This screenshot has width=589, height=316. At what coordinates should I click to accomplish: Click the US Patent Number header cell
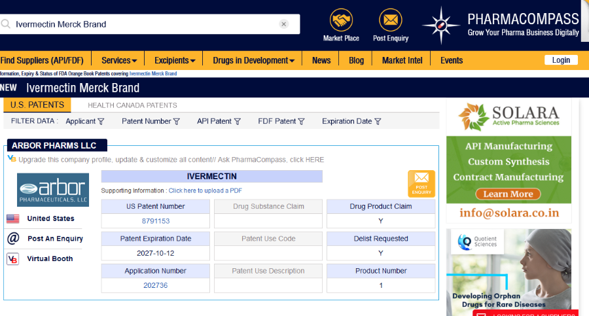[156, 206]
